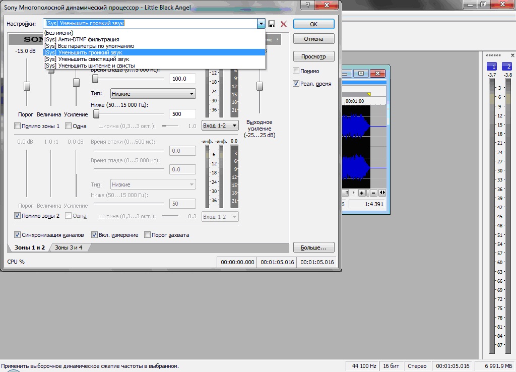Click the Время спада slider handle beside 100.0
The width and height of the screenshot is (516, 372).
click(x=95, y=78)
